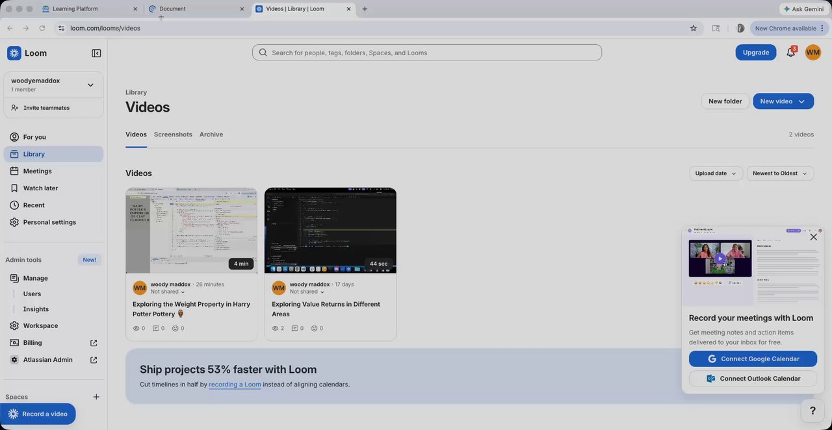This screenshot has width=832, height=430.
Task: Click the magnifier icon in the search bar
Action: 263,53
